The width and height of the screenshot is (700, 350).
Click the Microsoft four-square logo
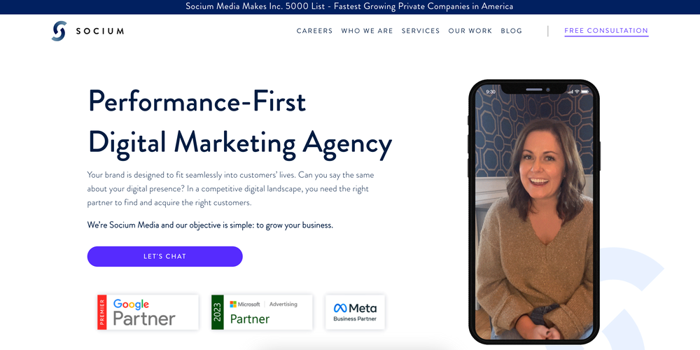[x=232, y=304]
